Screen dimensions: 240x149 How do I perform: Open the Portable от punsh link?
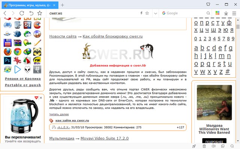click(23, 85)
